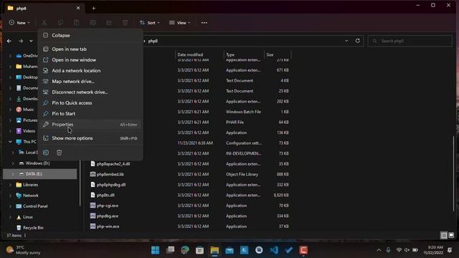The image size is (459, 258).
Task: Open the three-dots See more menu
Action: 204,22
